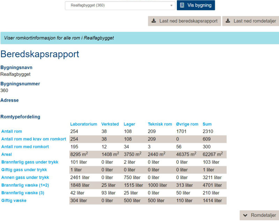Click the 1848 liter value

[80, 185]
